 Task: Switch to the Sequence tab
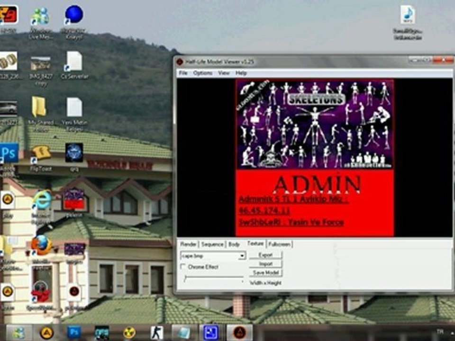212,244
